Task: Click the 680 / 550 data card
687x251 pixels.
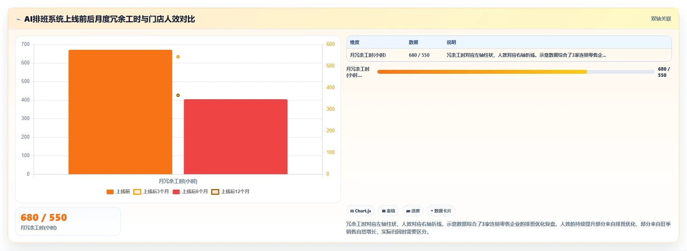Action: coord(68,221)
